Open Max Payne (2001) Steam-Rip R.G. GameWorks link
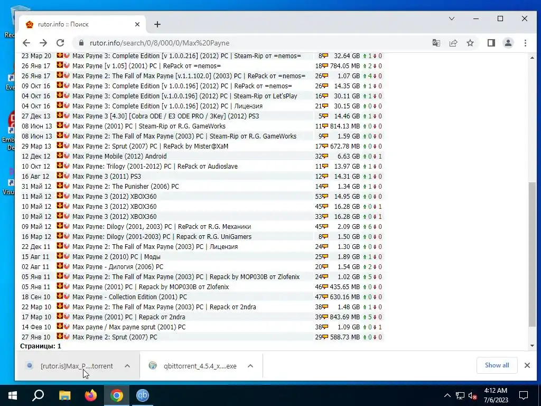Image resolution: width=541 pixels, height=406 pixels. 148,126
